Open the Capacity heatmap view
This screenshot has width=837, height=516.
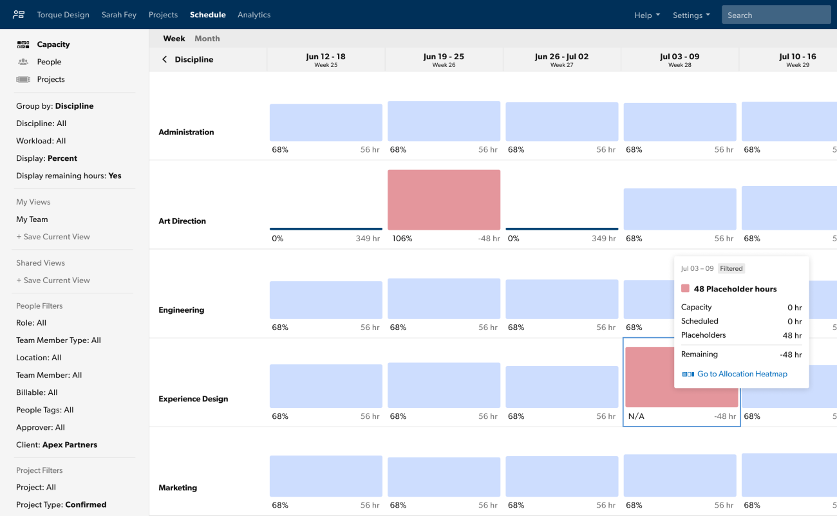(x=52, y=44)
